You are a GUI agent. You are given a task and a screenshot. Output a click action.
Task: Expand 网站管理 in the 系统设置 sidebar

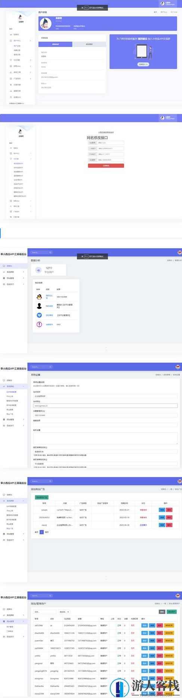pos(13,419)
